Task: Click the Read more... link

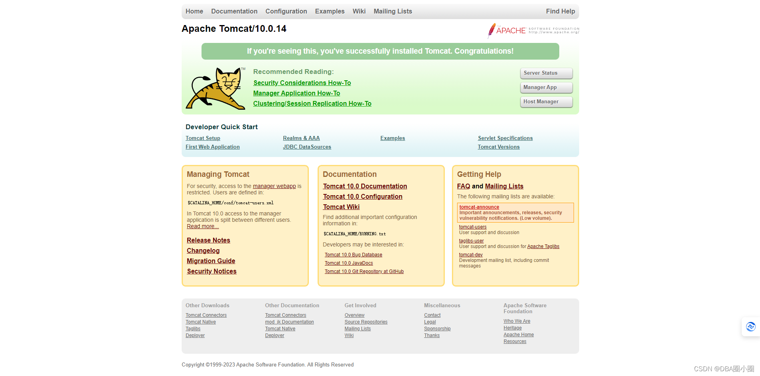Action: (203, 226)
